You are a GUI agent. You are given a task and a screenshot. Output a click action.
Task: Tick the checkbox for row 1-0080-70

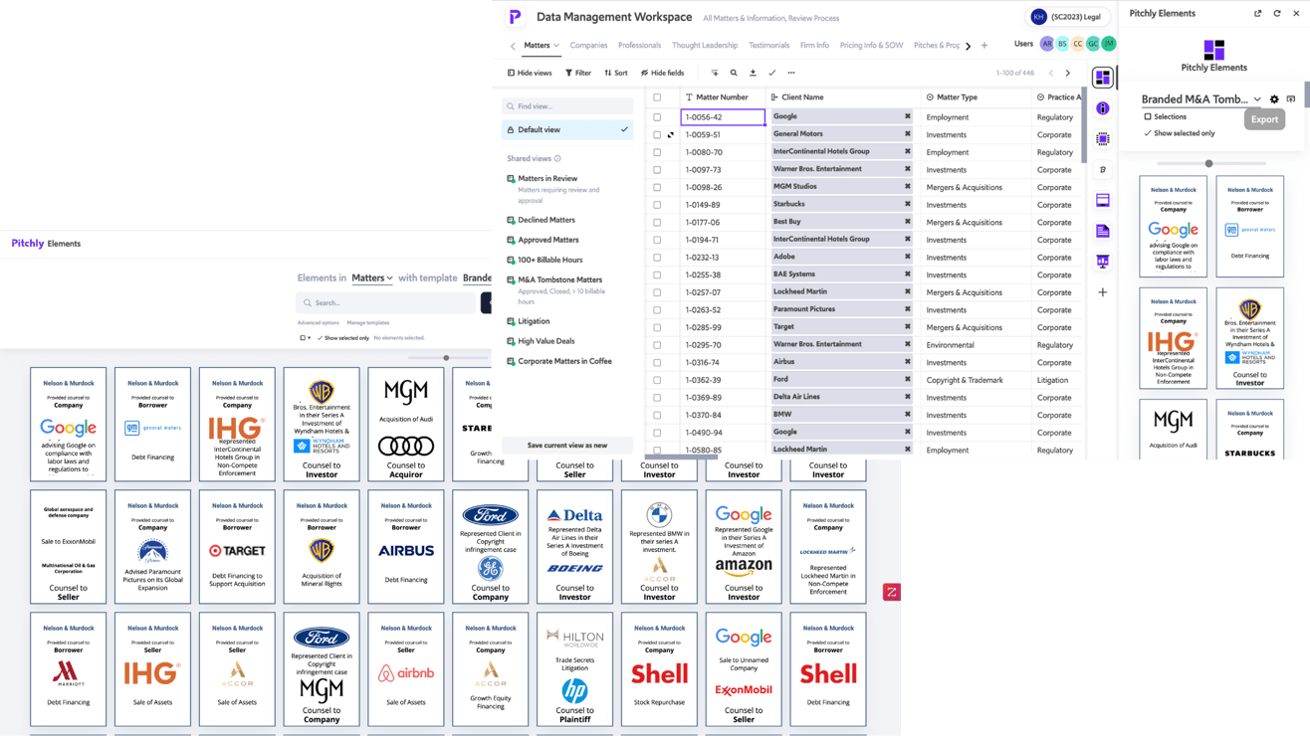click(x=657, y=152)
